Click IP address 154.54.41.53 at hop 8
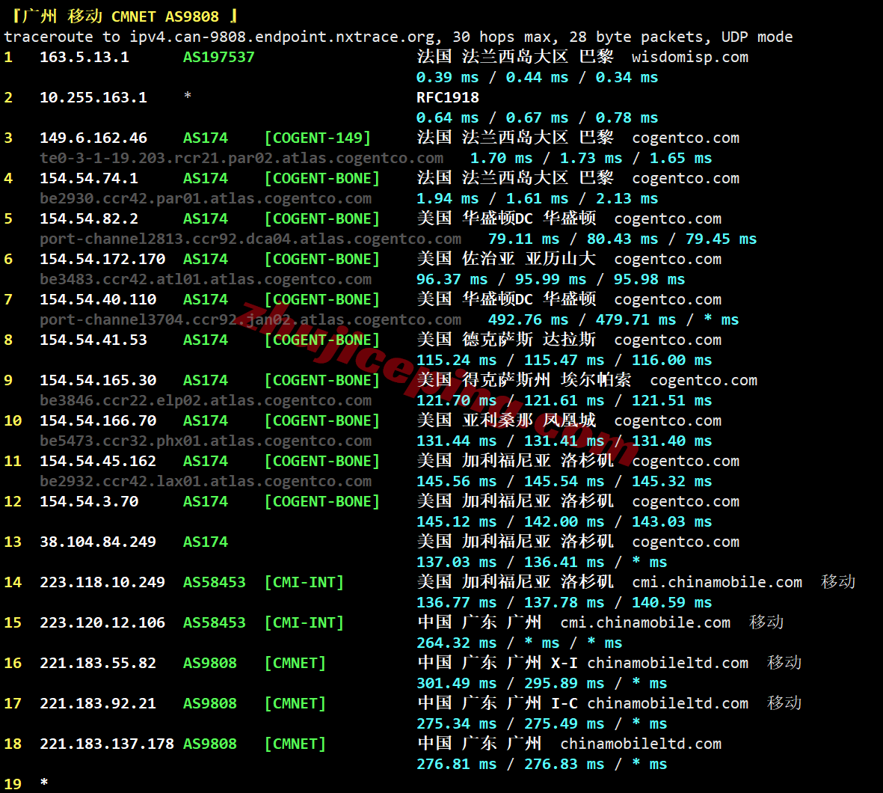 click(x=93, y=340)
